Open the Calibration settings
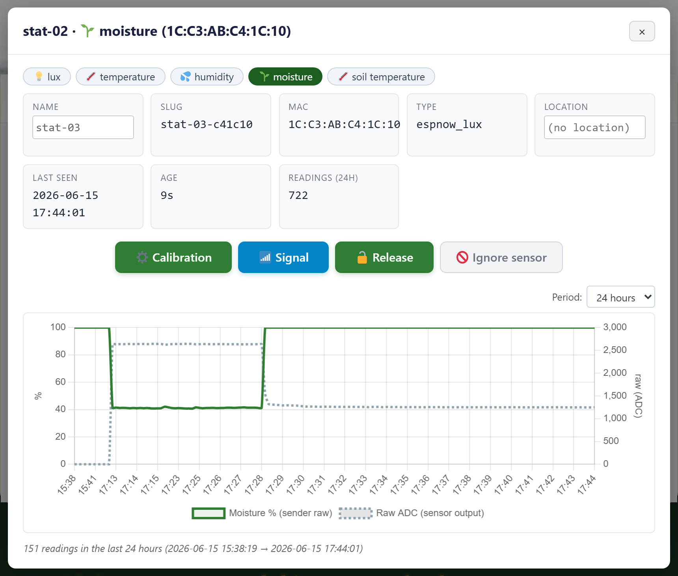The image size is (678, 576). 173,257
